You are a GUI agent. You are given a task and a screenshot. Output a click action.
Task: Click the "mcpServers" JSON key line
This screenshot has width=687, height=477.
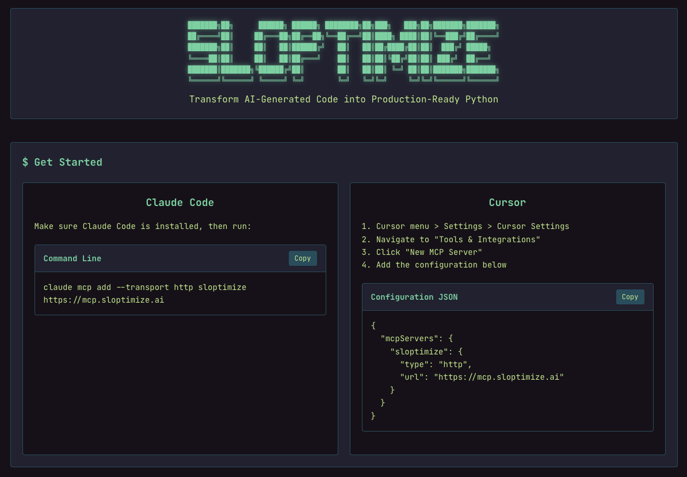coord(417,338)
